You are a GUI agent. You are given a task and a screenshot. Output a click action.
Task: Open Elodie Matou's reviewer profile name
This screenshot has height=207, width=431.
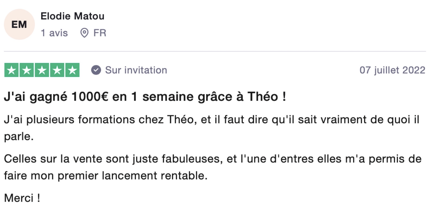click(72, 16)
